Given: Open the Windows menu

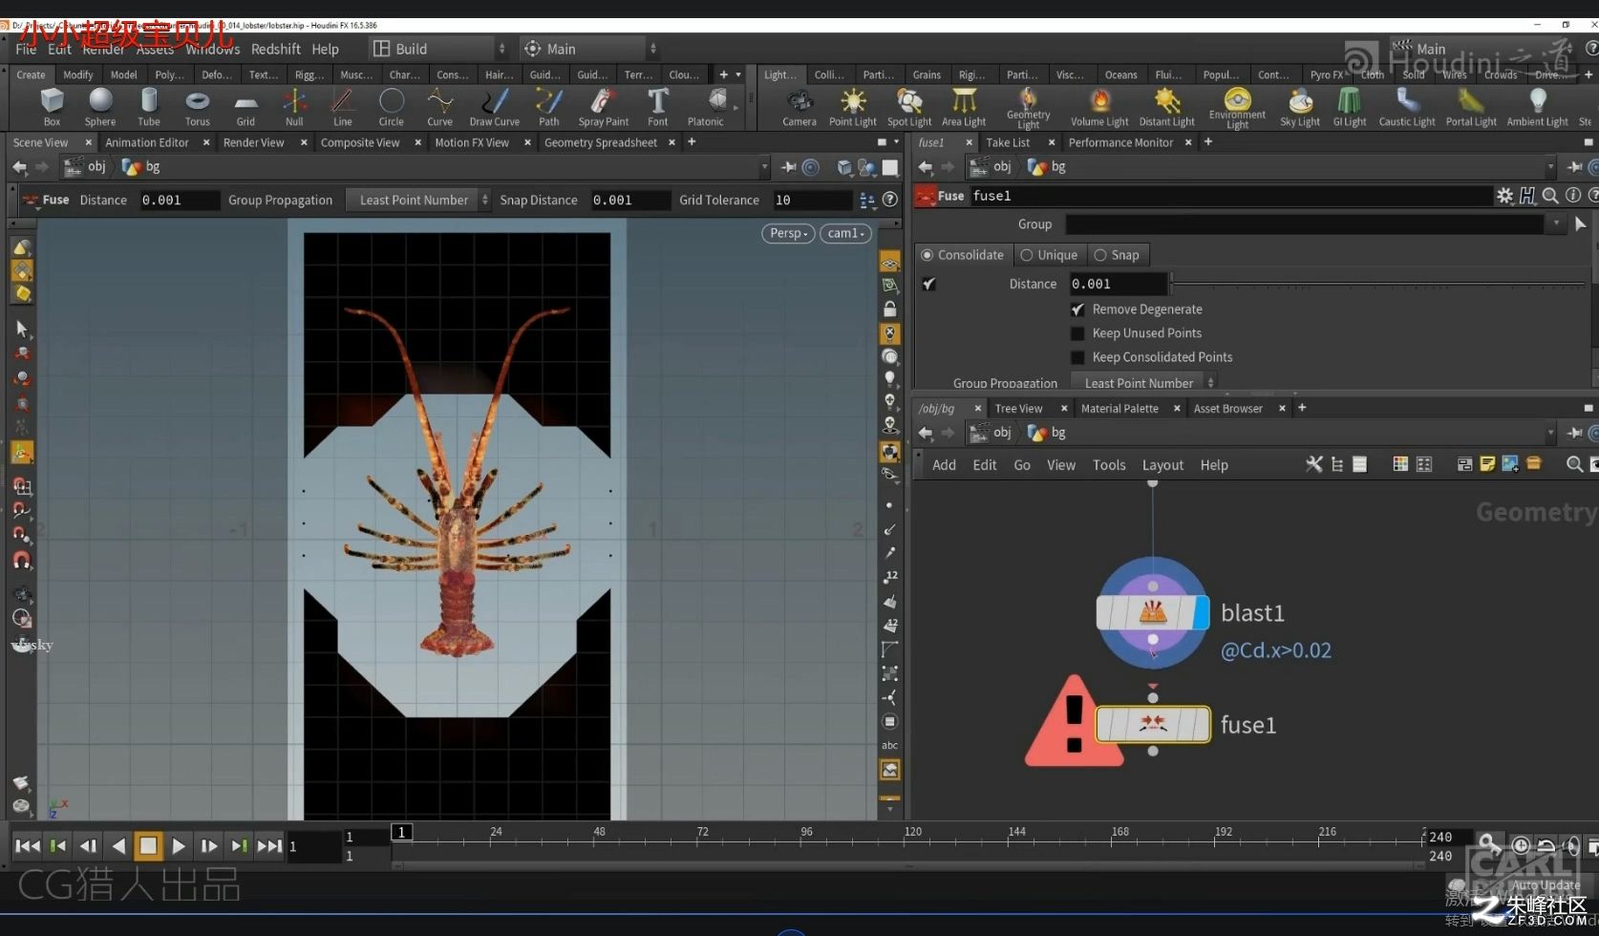Looking at the screenshot, I should [x=213, y=49].
